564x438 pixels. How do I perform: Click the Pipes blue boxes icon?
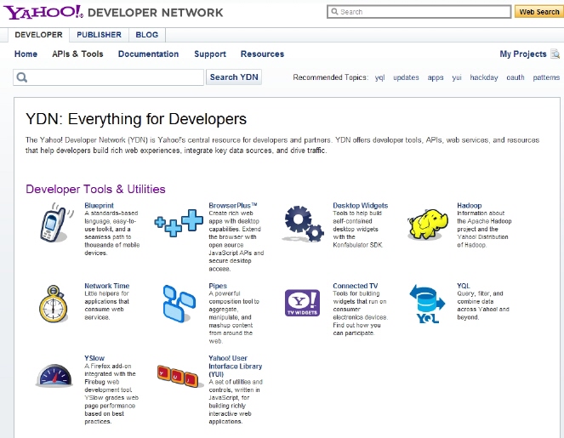click(179, 304)
